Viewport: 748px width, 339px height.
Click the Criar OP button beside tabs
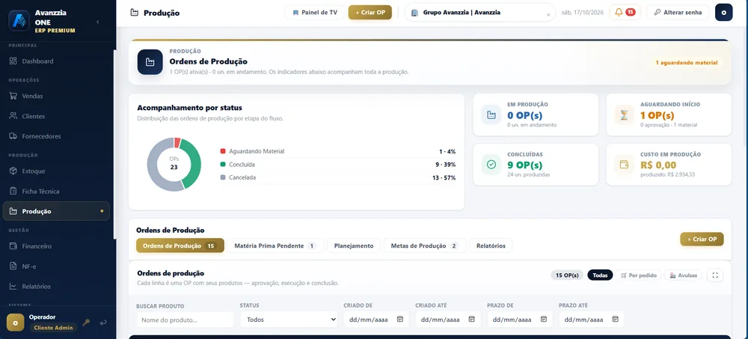coord(702,239)
